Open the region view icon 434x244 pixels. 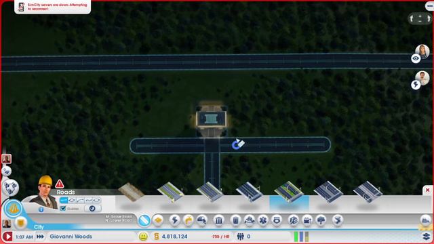click(x=11, y=188)
